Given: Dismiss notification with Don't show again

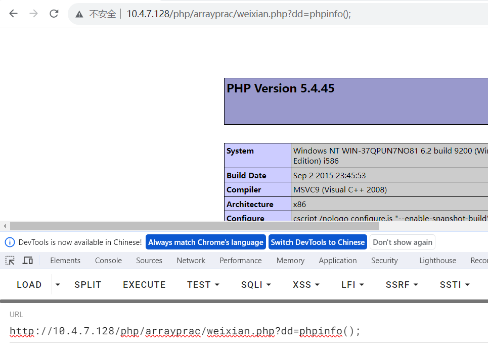Looking at the screenshot, I should click(402, 242).
